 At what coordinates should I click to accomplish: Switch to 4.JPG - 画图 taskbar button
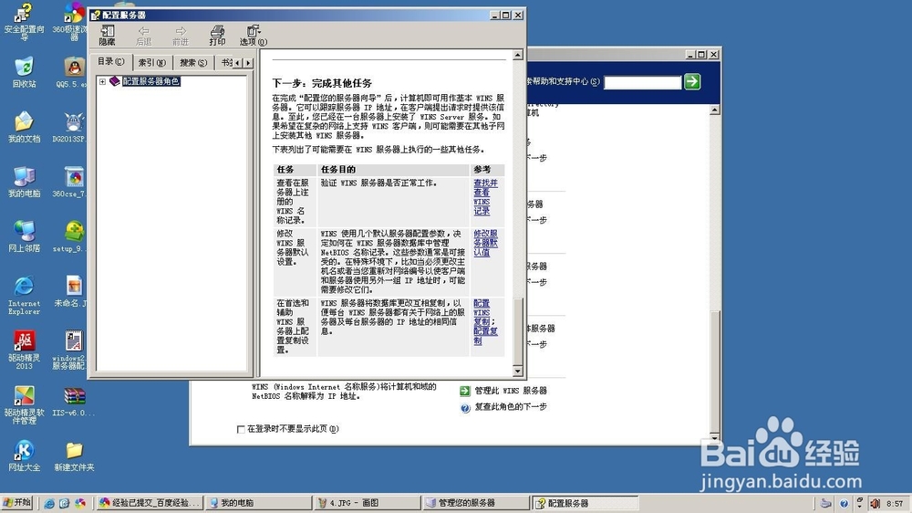(x=367, y=503)
